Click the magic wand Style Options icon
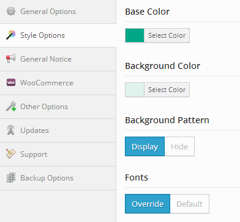This screenshot has width=240, height=222. tap(11, 35)
